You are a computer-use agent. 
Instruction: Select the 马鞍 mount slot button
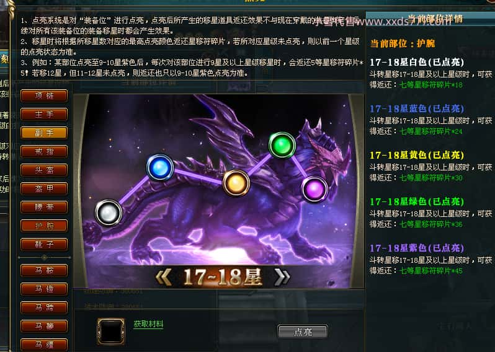coord(44,271)
